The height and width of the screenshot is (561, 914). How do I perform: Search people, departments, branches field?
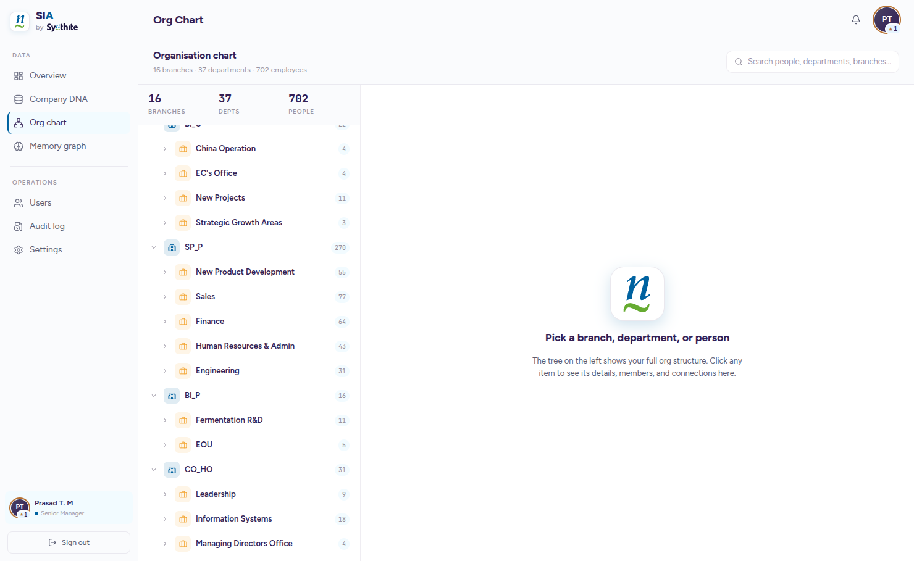(813, 62)
